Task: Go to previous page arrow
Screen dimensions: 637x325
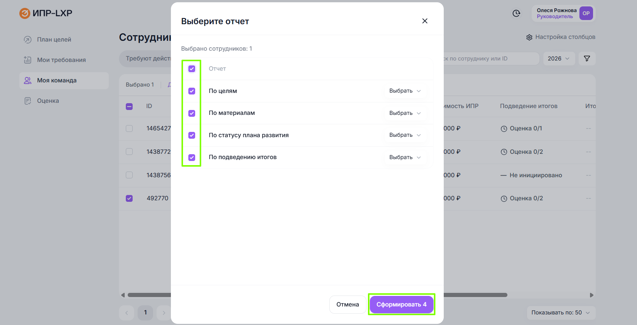Action: tap(127, 313)
